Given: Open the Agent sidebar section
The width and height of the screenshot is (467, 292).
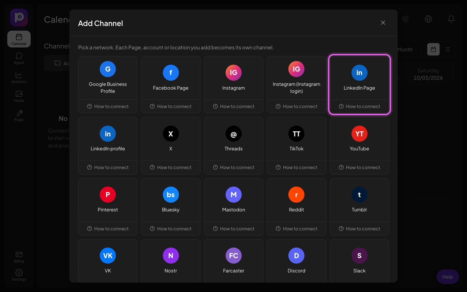Looking at the screenshot, I should point(19,58).
